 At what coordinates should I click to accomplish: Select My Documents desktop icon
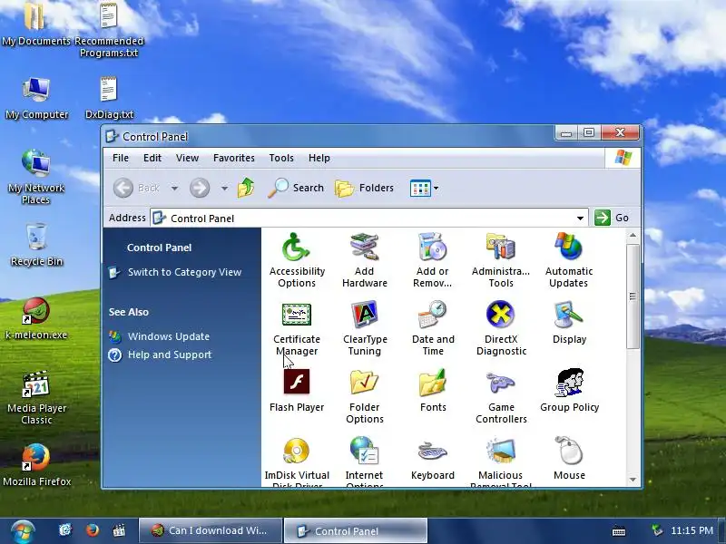tap(36, 24)
